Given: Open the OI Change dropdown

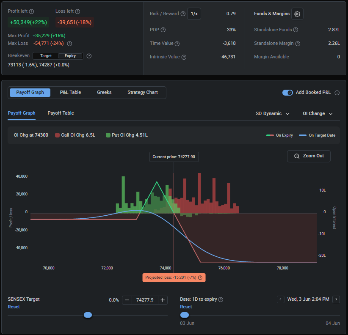Looking at the screenshot, I should [x=318, y=113].
